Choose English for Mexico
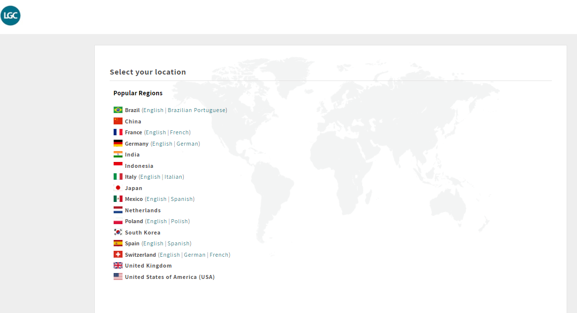The width and height of the screenshot is (577, 313). (x=157, y=199)
